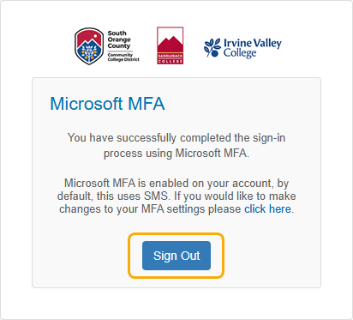Screen dimensions: 353x320
Task: Click the 'Irvine Valley' wordmark text
Action: [x=253, y=43]
